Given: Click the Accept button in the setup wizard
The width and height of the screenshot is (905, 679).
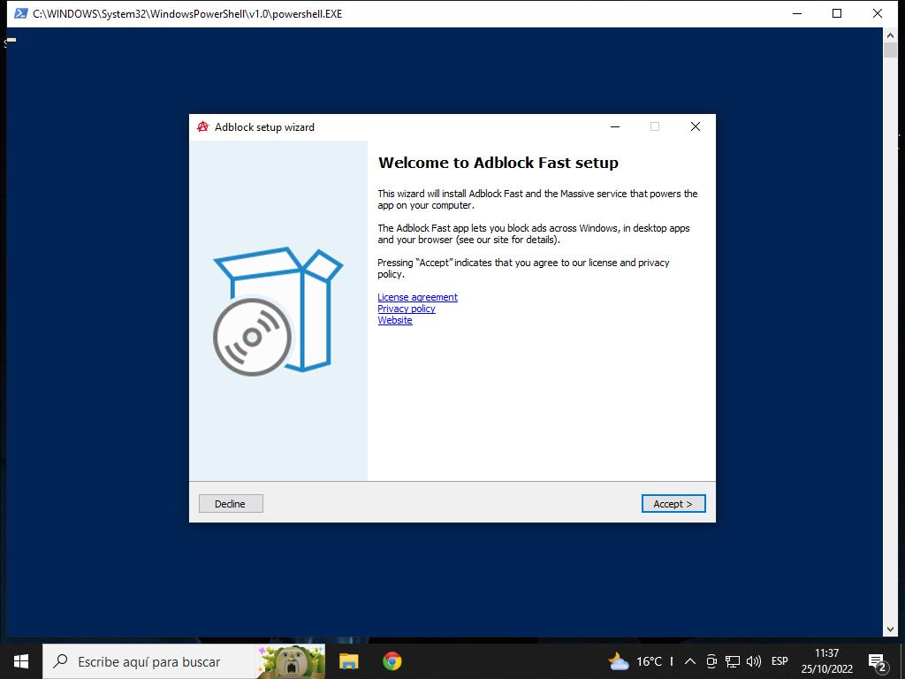Looking at the screenshot, I should [673, 504].
